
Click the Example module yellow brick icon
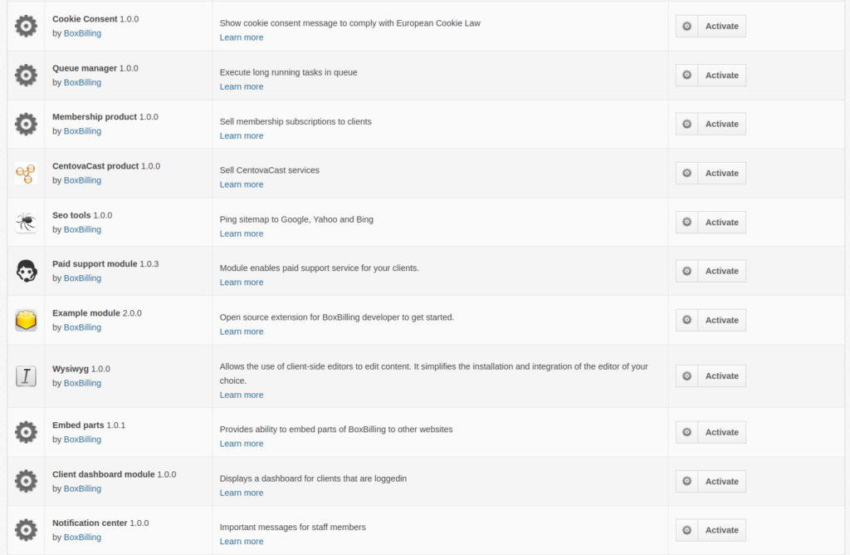pyautogui.click(x=26, y=320)
